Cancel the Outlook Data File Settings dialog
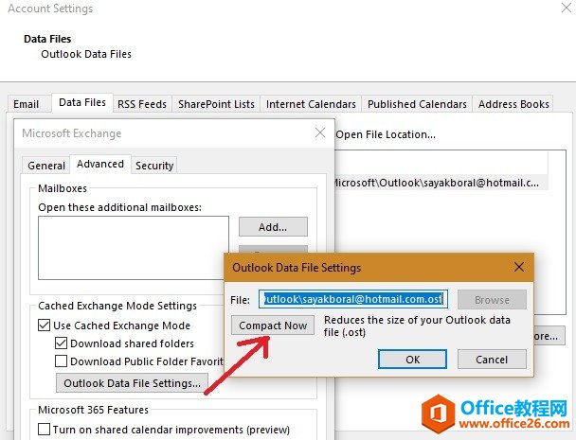The width and height of the screenshot is (576, 440). (x=492, y=360)
